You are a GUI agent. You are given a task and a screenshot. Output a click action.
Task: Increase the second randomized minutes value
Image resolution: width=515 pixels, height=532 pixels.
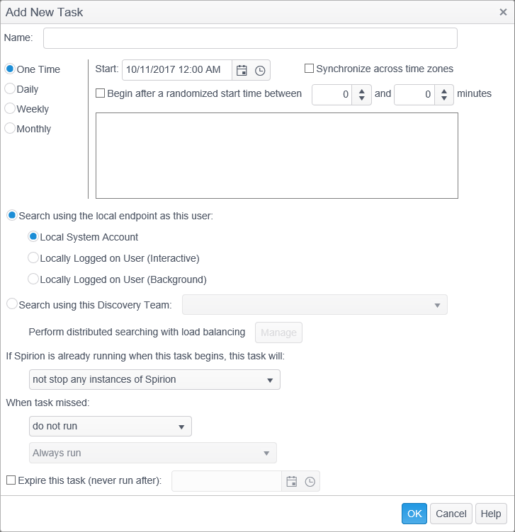pos(444,90)
